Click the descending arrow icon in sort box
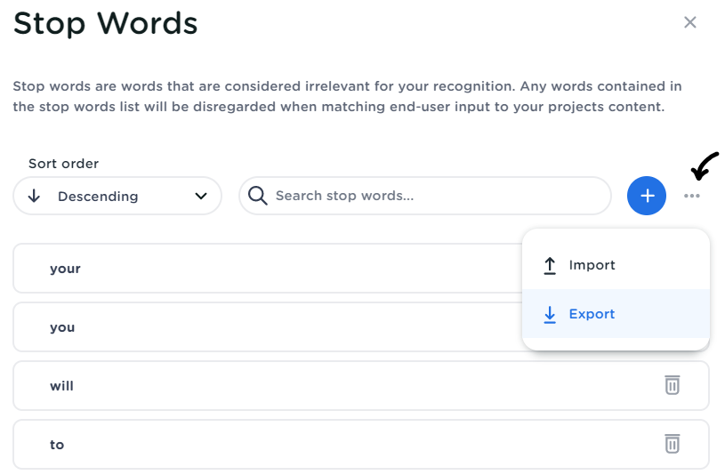The width and height of the screenshot is (725, 475). click(35, 196)
